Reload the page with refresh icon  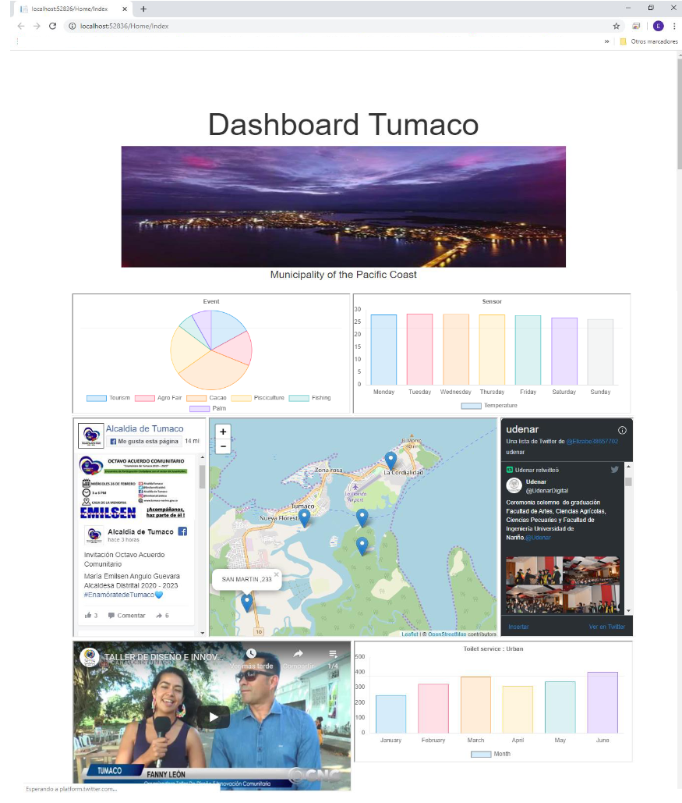(x=52, y=26)
